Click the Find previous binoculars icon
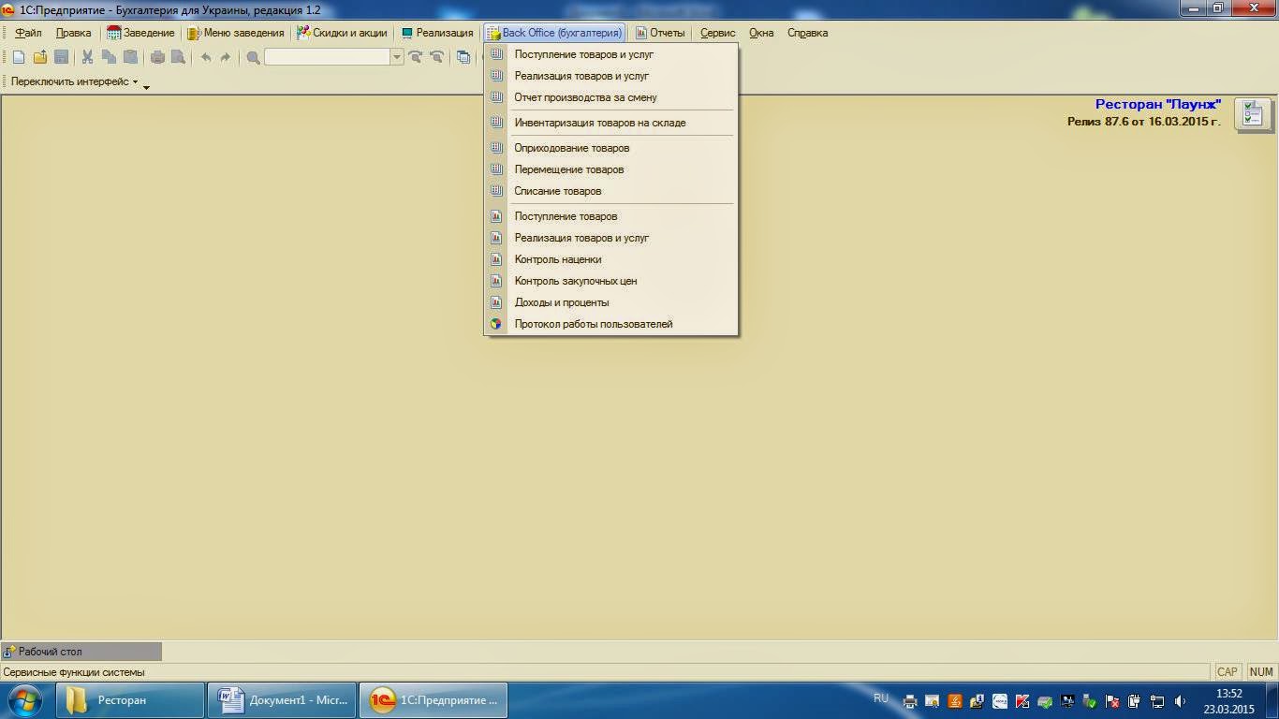The image size is (1279, 719). click(436, 57)
